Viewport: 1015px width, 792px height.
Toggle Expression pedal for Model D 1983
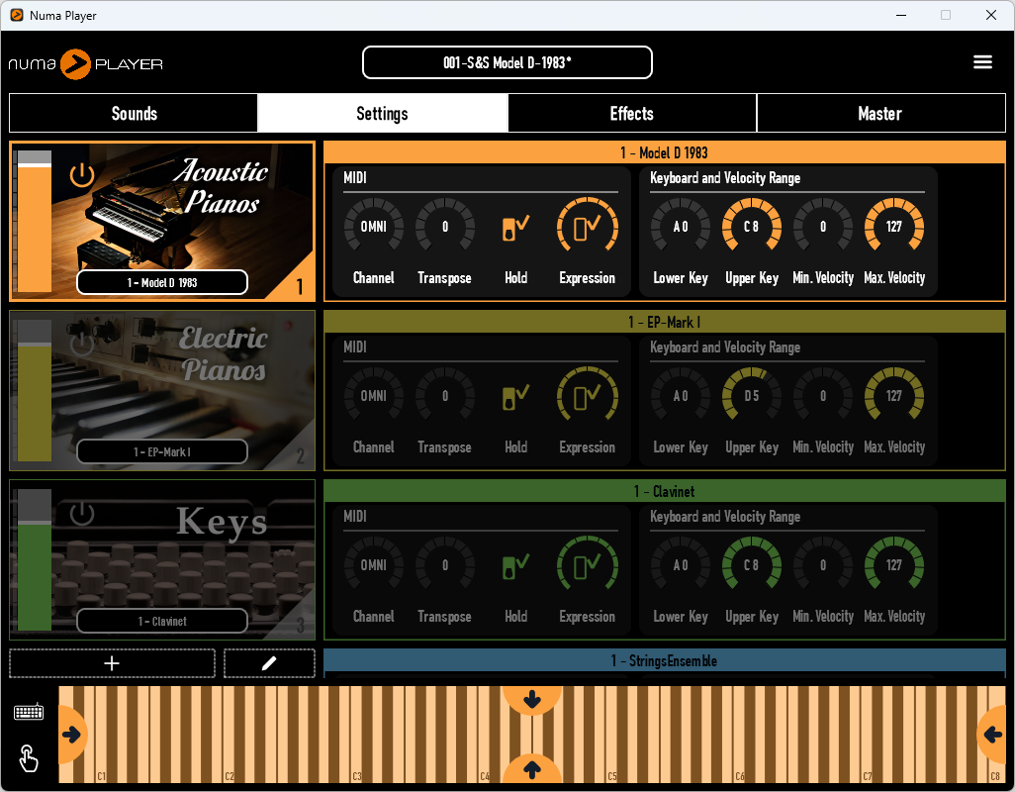coord(587,227)
